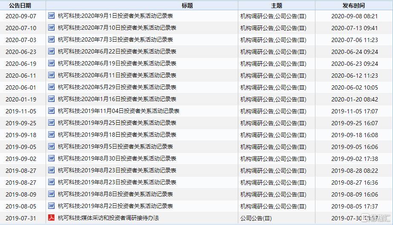Open Word icon beside 2020年5月29日 record

point(51,87)
